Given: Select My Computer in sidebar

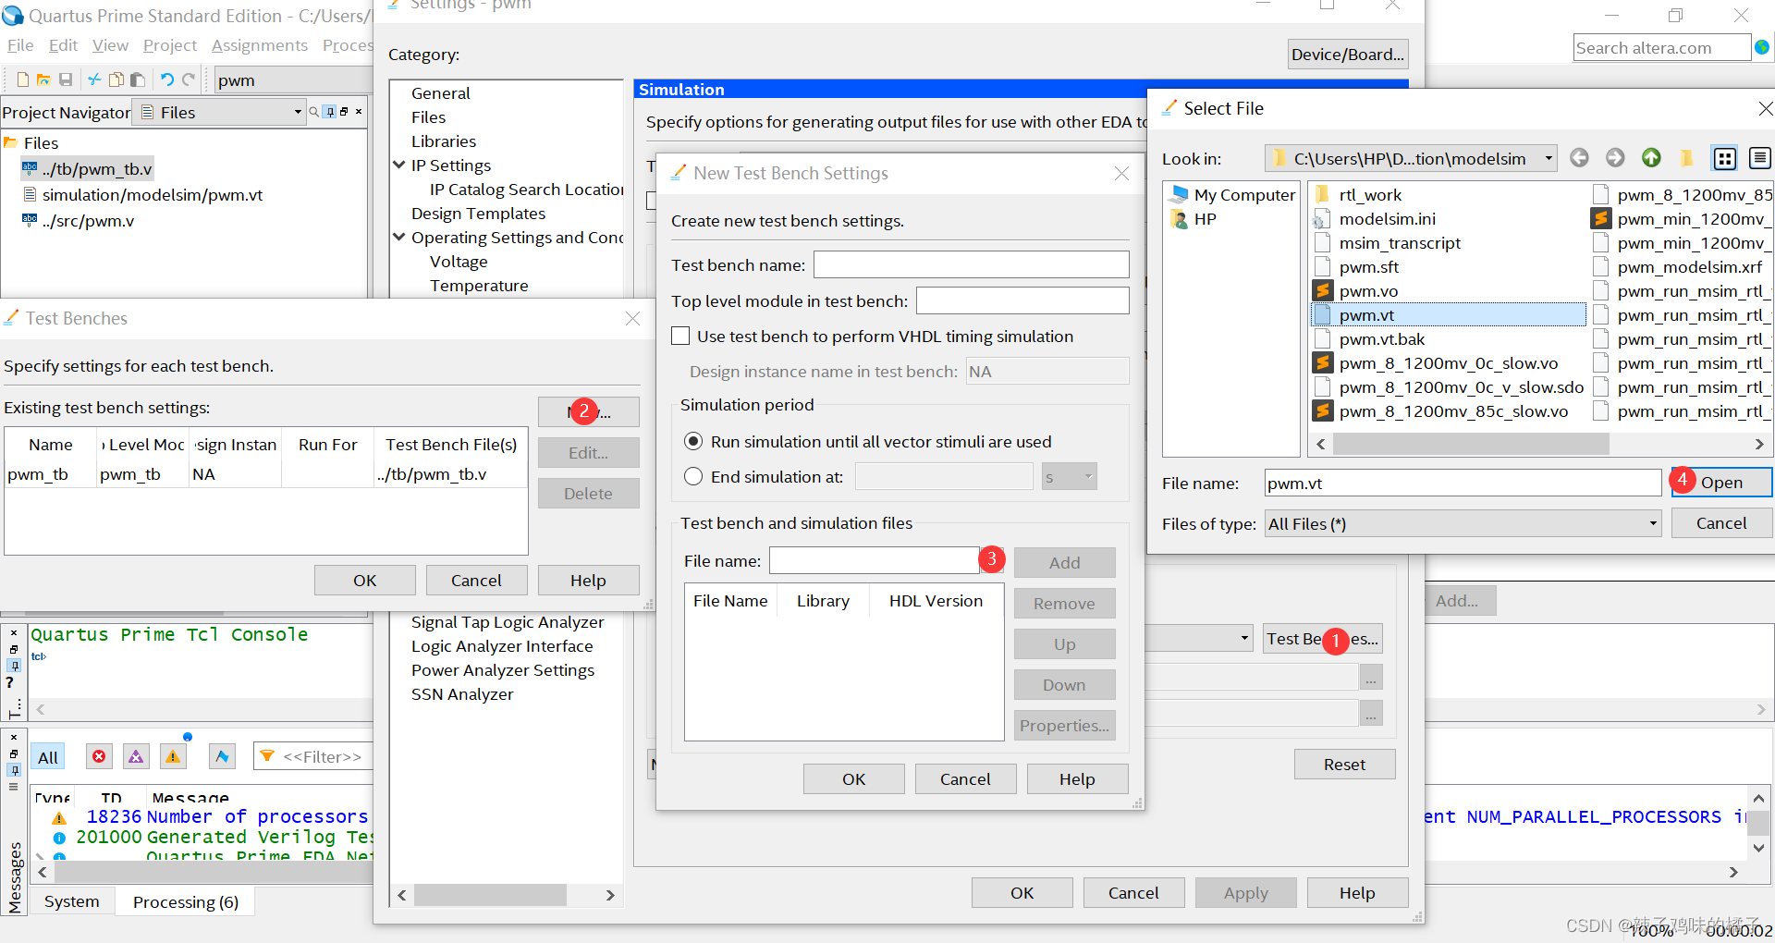Looking at the screenshot, I should click(1232, 195).
